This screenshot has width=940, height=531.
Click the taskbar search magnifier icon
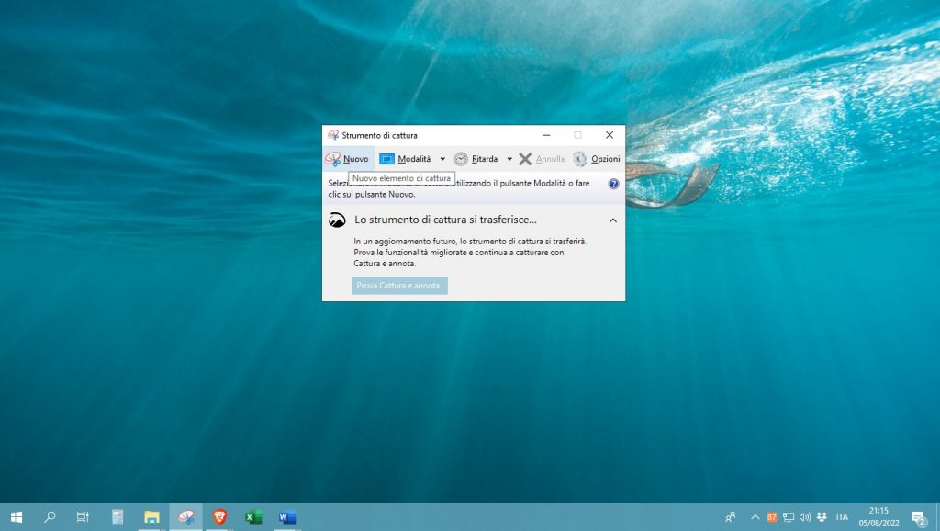coord(50,517)
